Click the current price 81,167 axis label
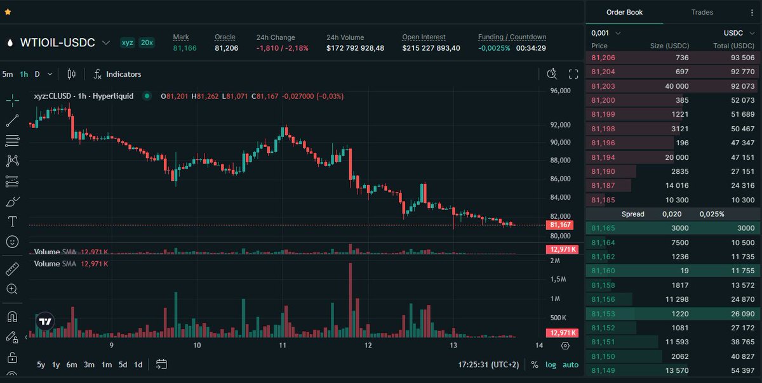This screenshot has width=762, height=383. (560, 225)
